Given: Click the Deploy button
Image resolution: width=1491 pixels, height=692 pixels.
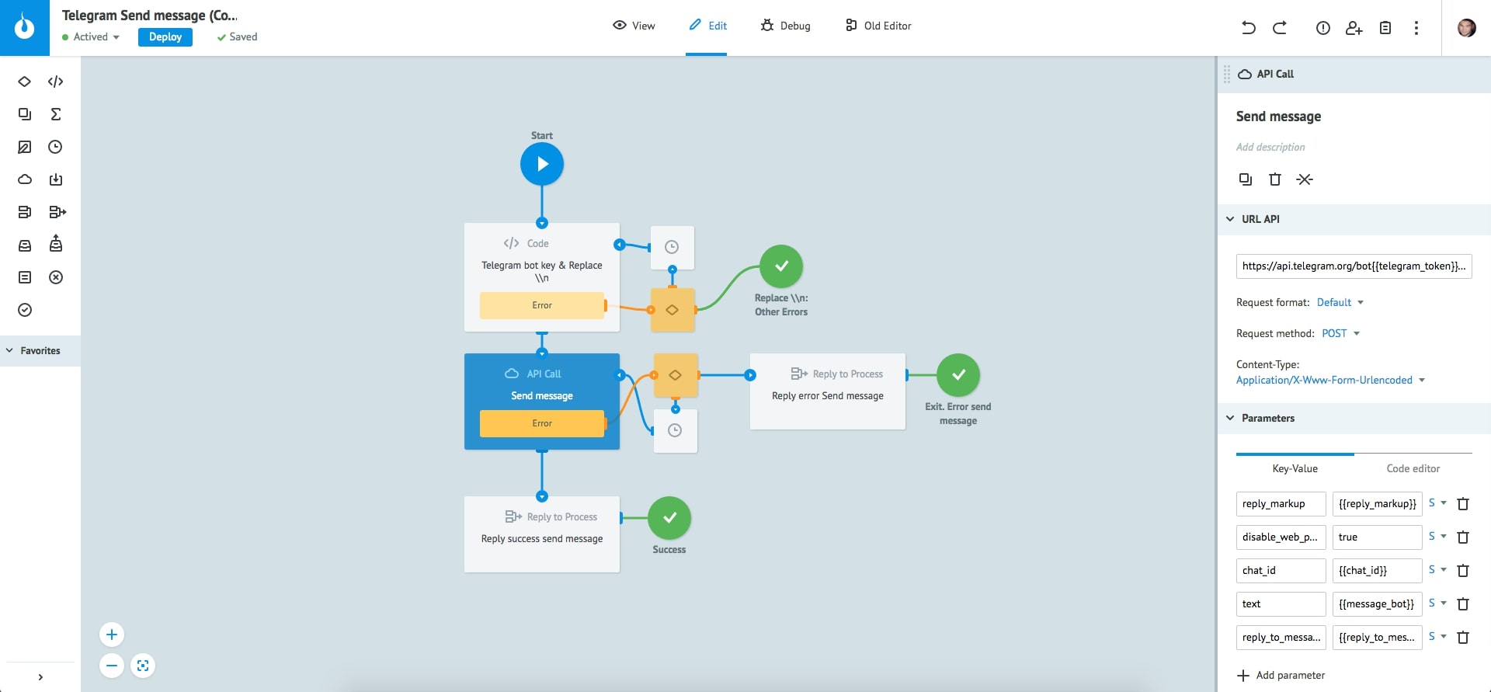Looking at the screenshot, I should pos(165,37).
